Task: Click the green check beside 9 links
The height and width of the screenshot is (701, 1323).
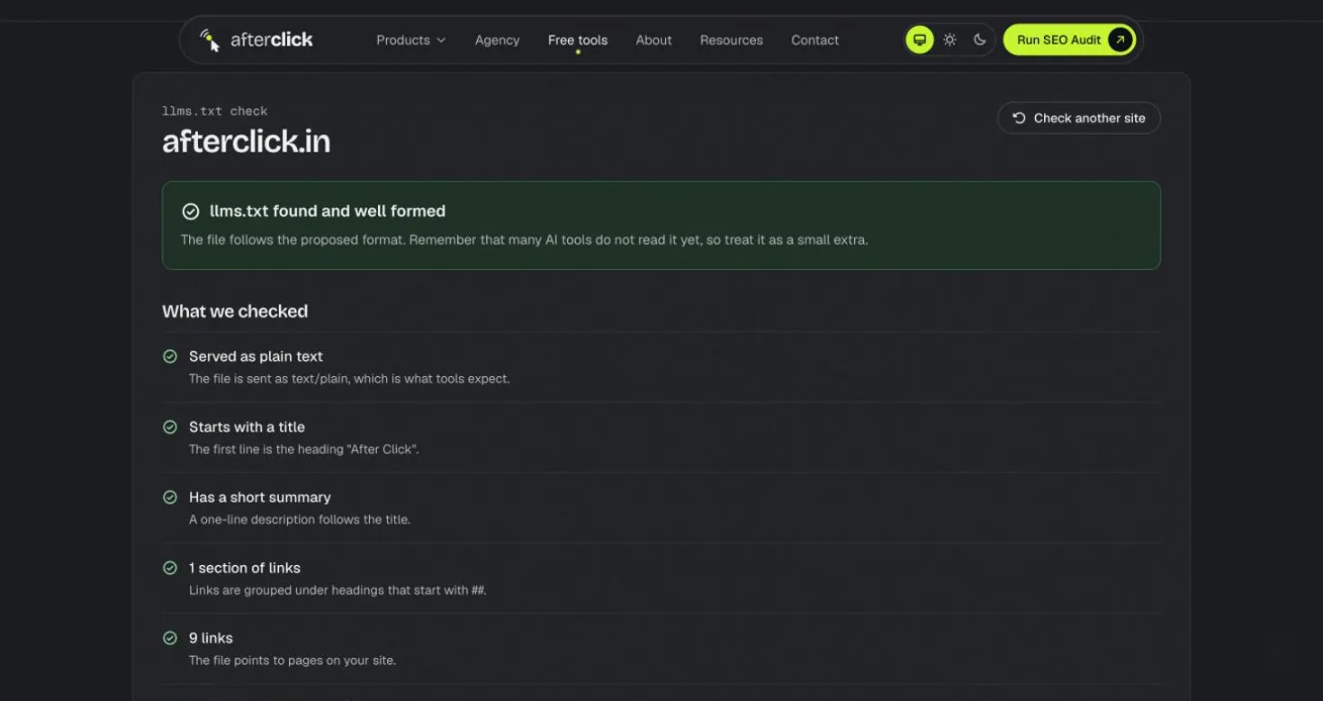Action: [x=169, y=638]
